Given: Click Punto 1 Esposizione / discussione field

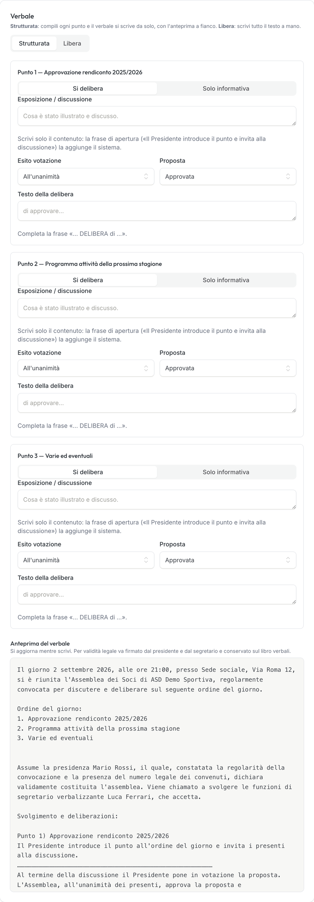Looking at the screenshot, I should click(157, 116).
